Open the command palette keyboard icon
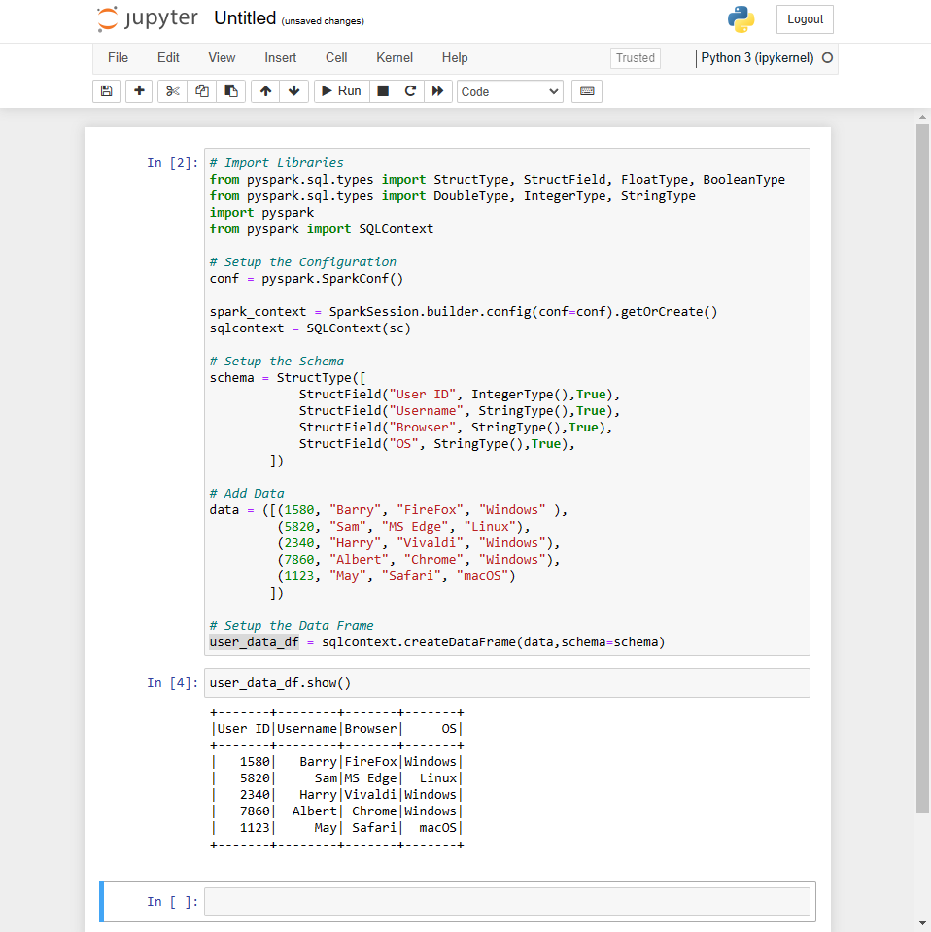 [x=586, y=90]
